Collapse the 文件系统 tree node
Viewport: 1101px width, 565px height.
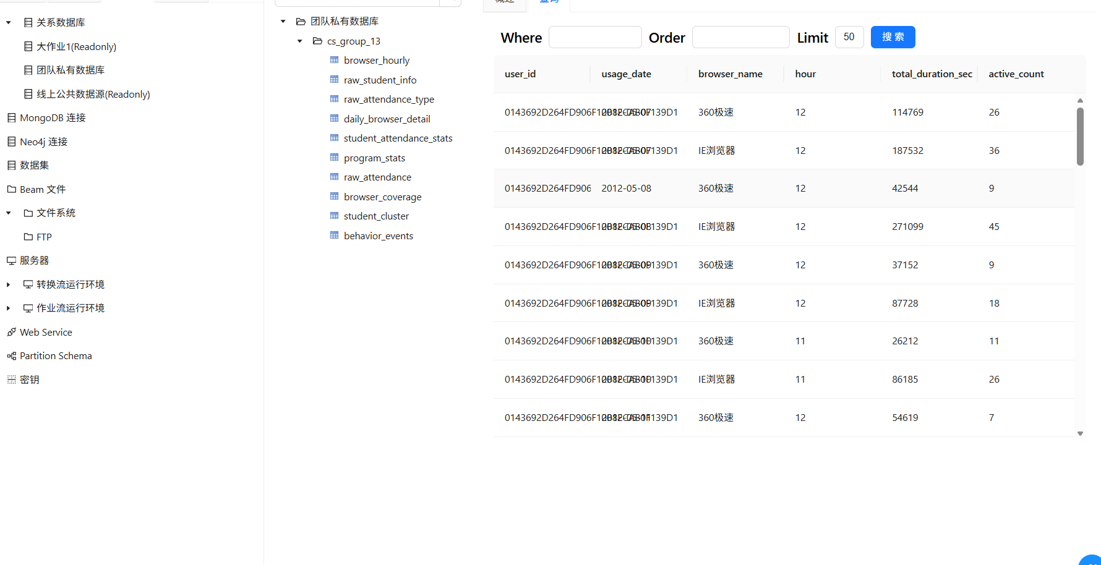click(x=9, y=213)
